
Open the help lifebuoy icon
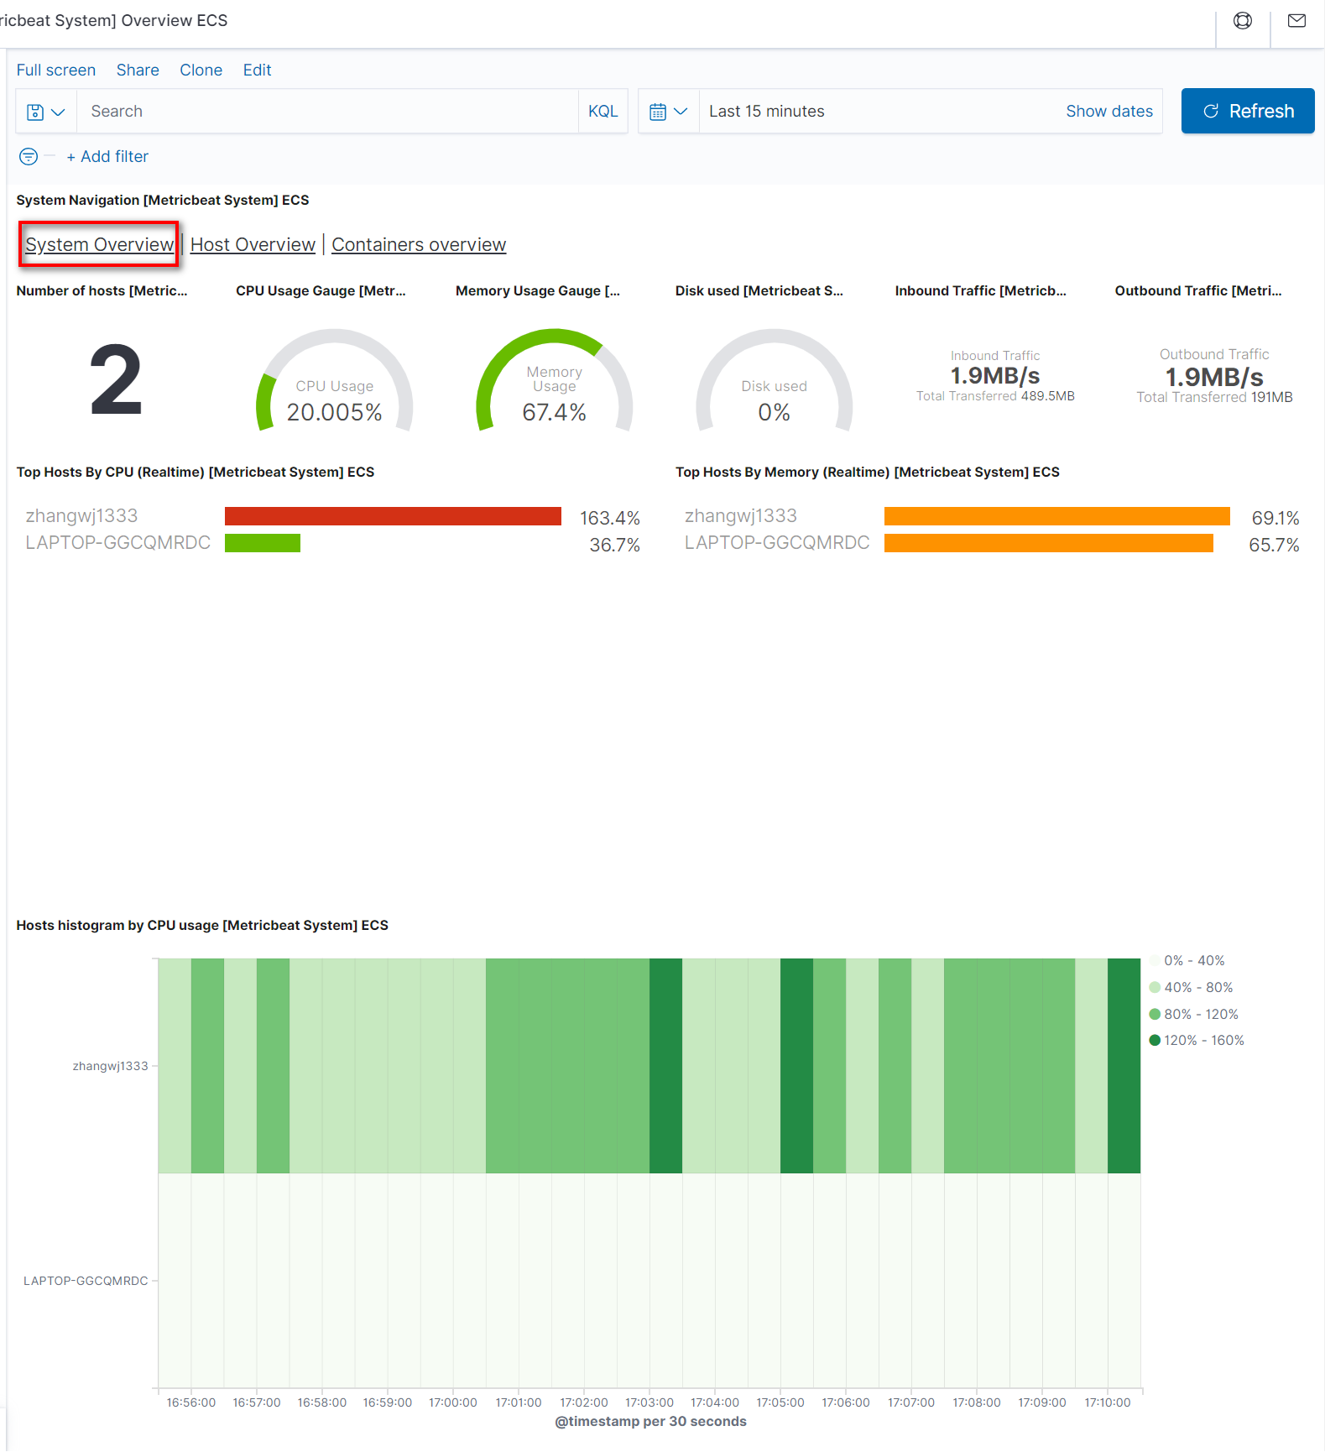click(1243, 21)
